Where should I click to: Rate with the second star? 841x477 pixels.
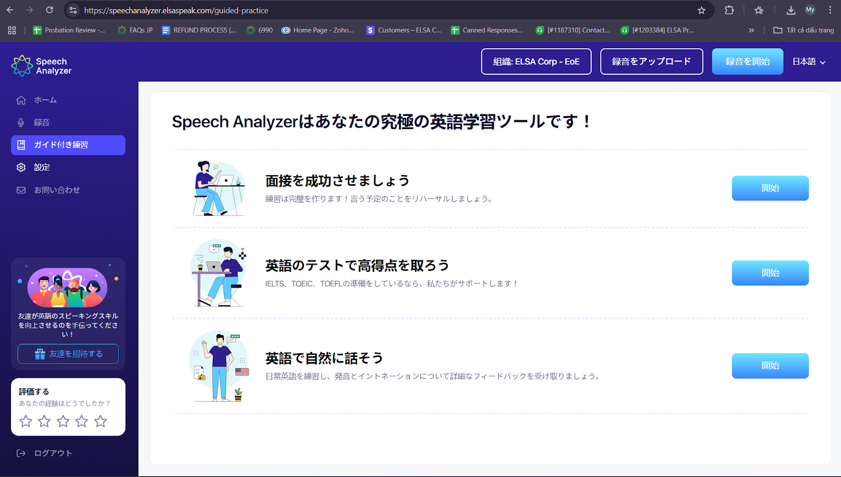pyautogui.click(x=44, y=421)
